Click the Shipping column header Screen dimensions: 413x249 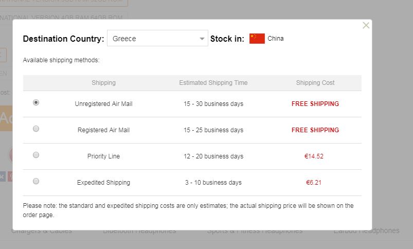pyautogui.click(x=103, y=83)
